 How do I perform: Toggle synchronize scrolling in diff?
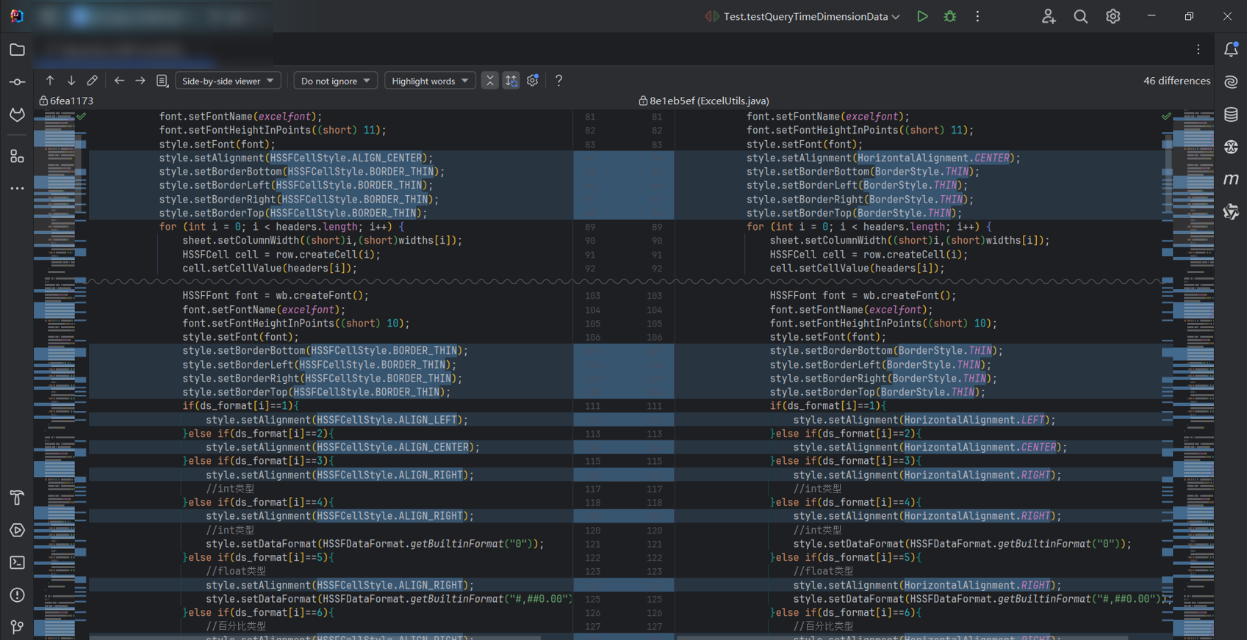(511, 81)
